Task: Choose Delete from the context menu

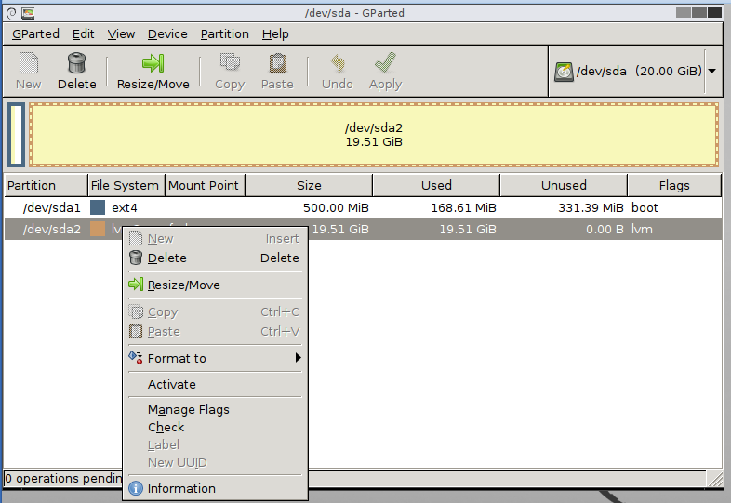Action: click(x=215, y=258)
